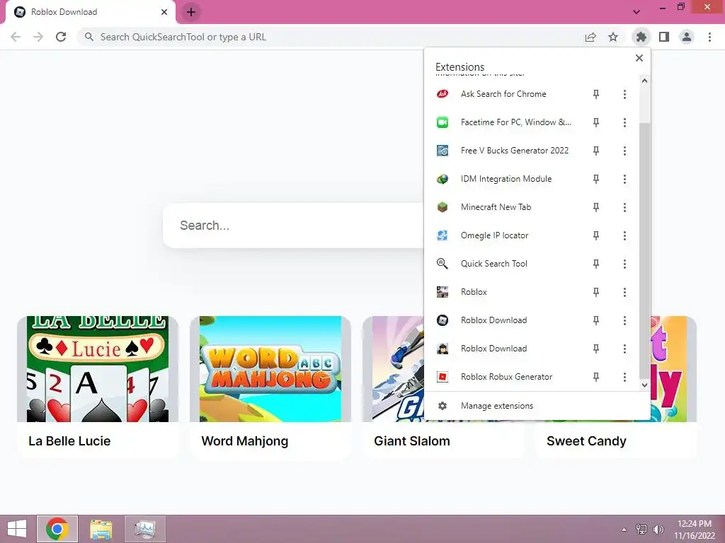
Task: Open the Chrome three-dot menu
Action: click(709, 37)
